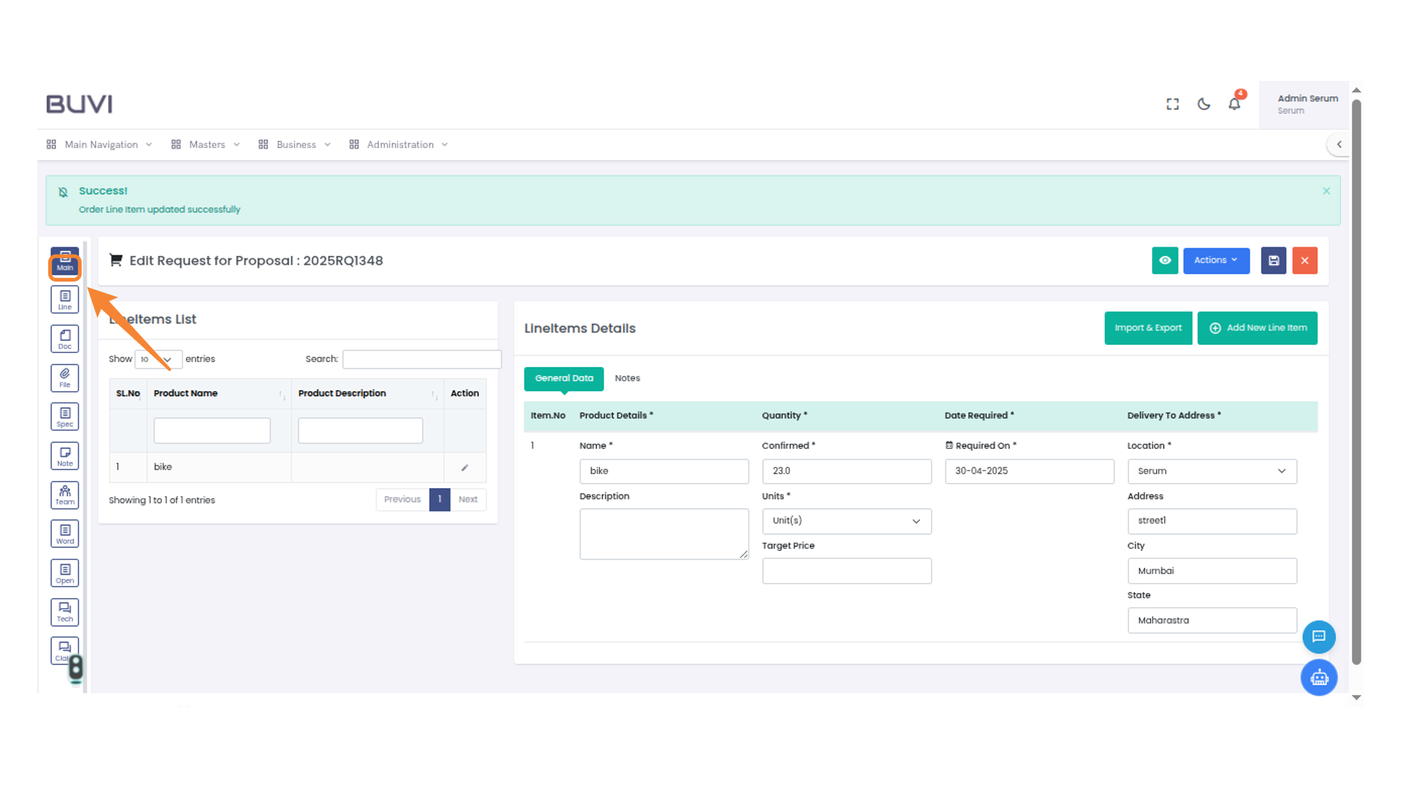Click the Target Price input field

(846, 571)
